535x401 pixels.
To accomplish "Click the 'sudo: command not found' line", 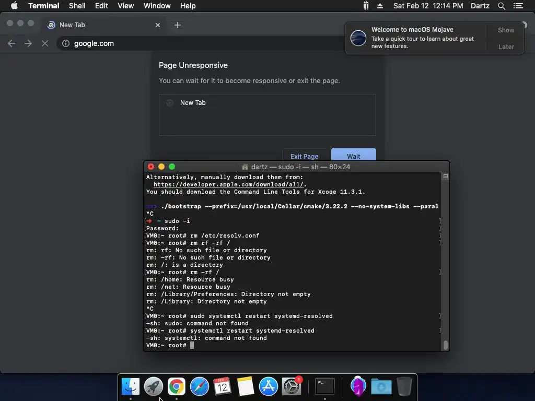I will point(197,323).
